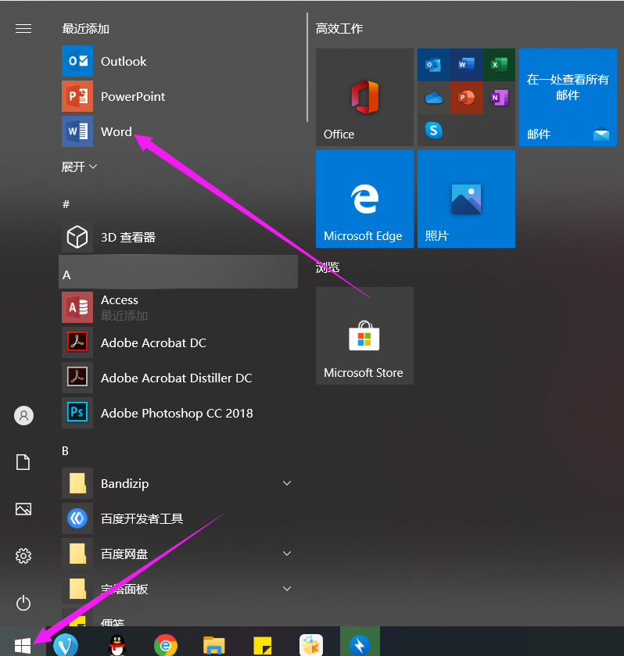This screenshot has height=656, width=624.
Task: Click OneDrive icon in Office group tile
Action: pos(433,98)
